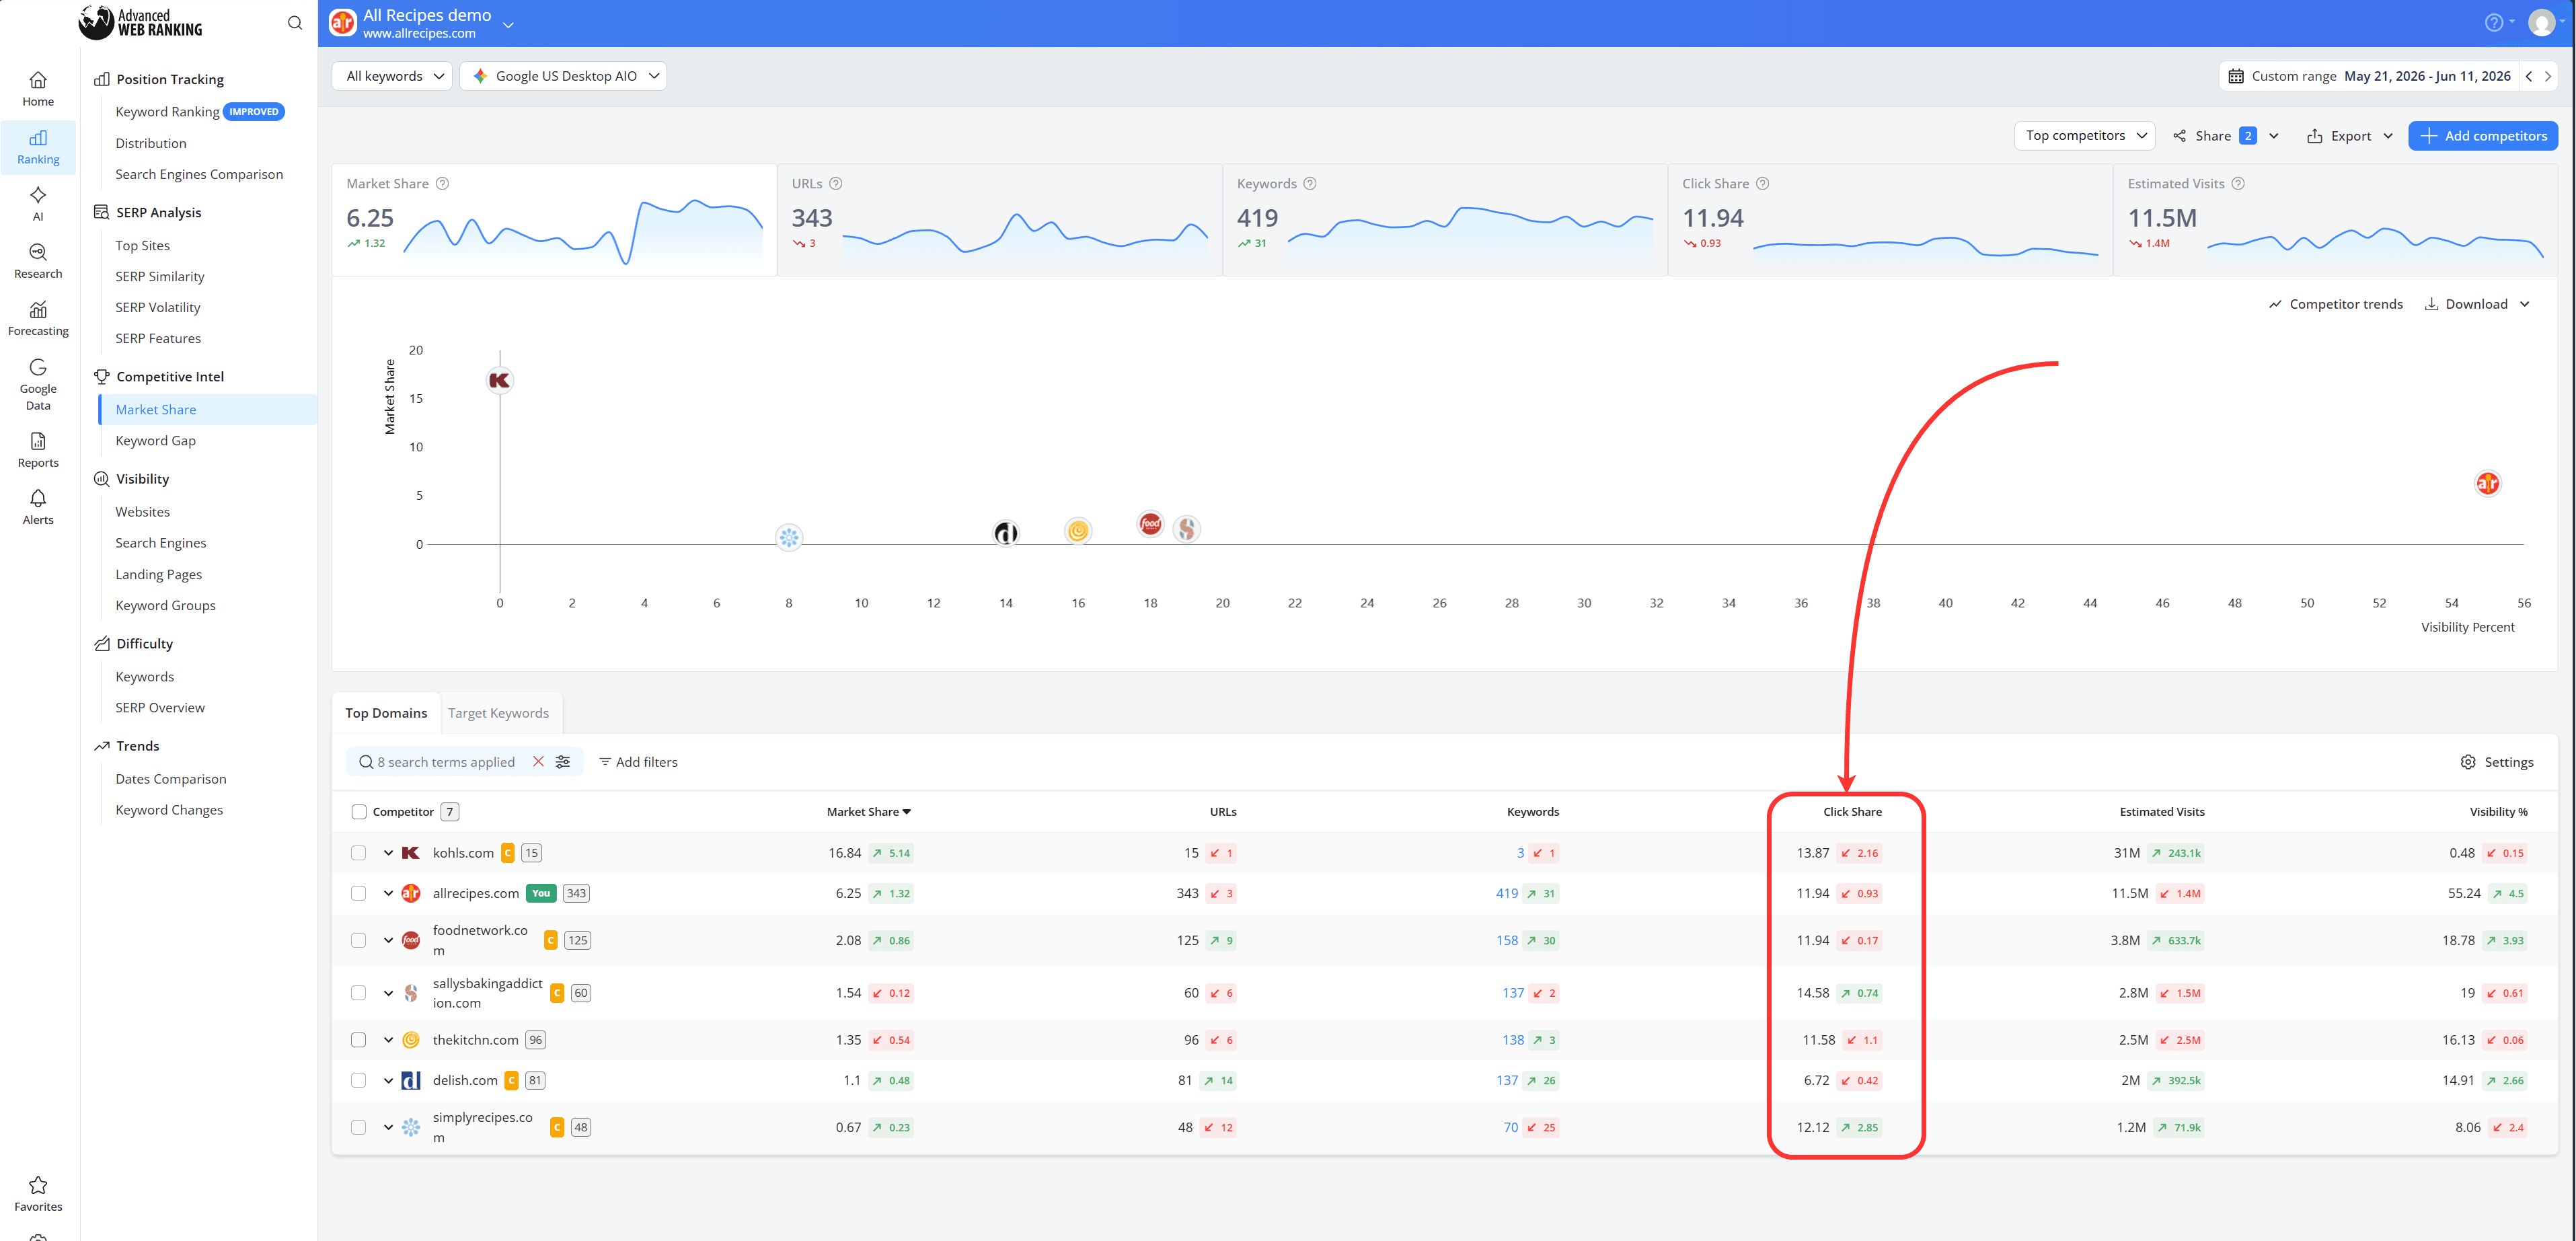The image size is (2576, 1241).
Task: Open Keyword Gap in sidebar
Action: [155, 441]
